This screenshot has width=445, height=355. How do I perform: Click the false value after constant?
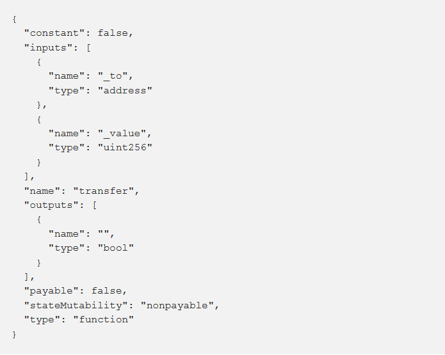113,33
